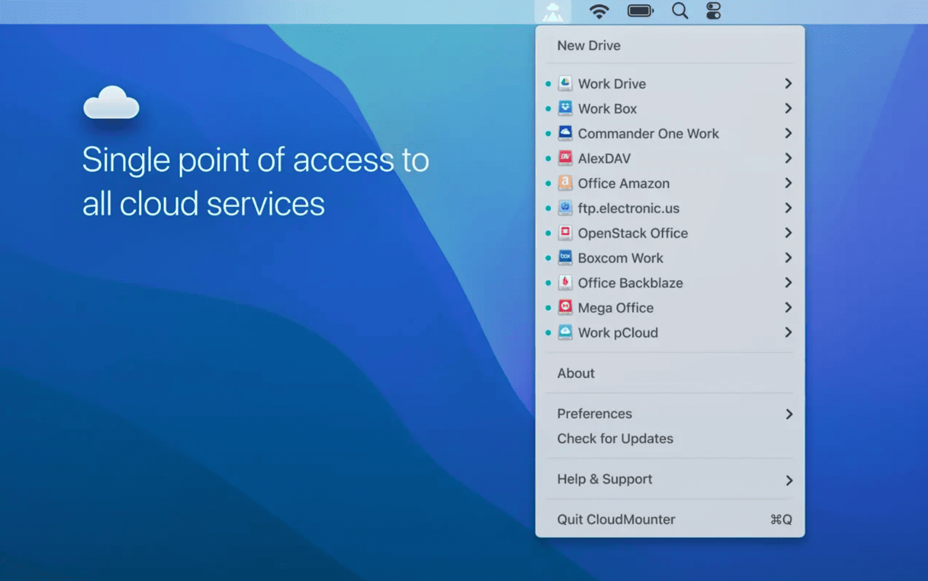Expand the Office Amazon submenu arrow

pyautogui.click(x=788, y=184)
